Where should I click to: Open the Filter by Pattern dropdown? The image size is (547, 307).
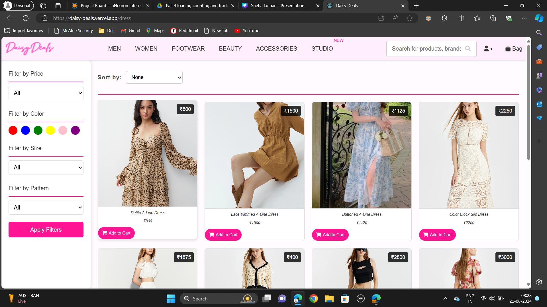tap(46, 208)
